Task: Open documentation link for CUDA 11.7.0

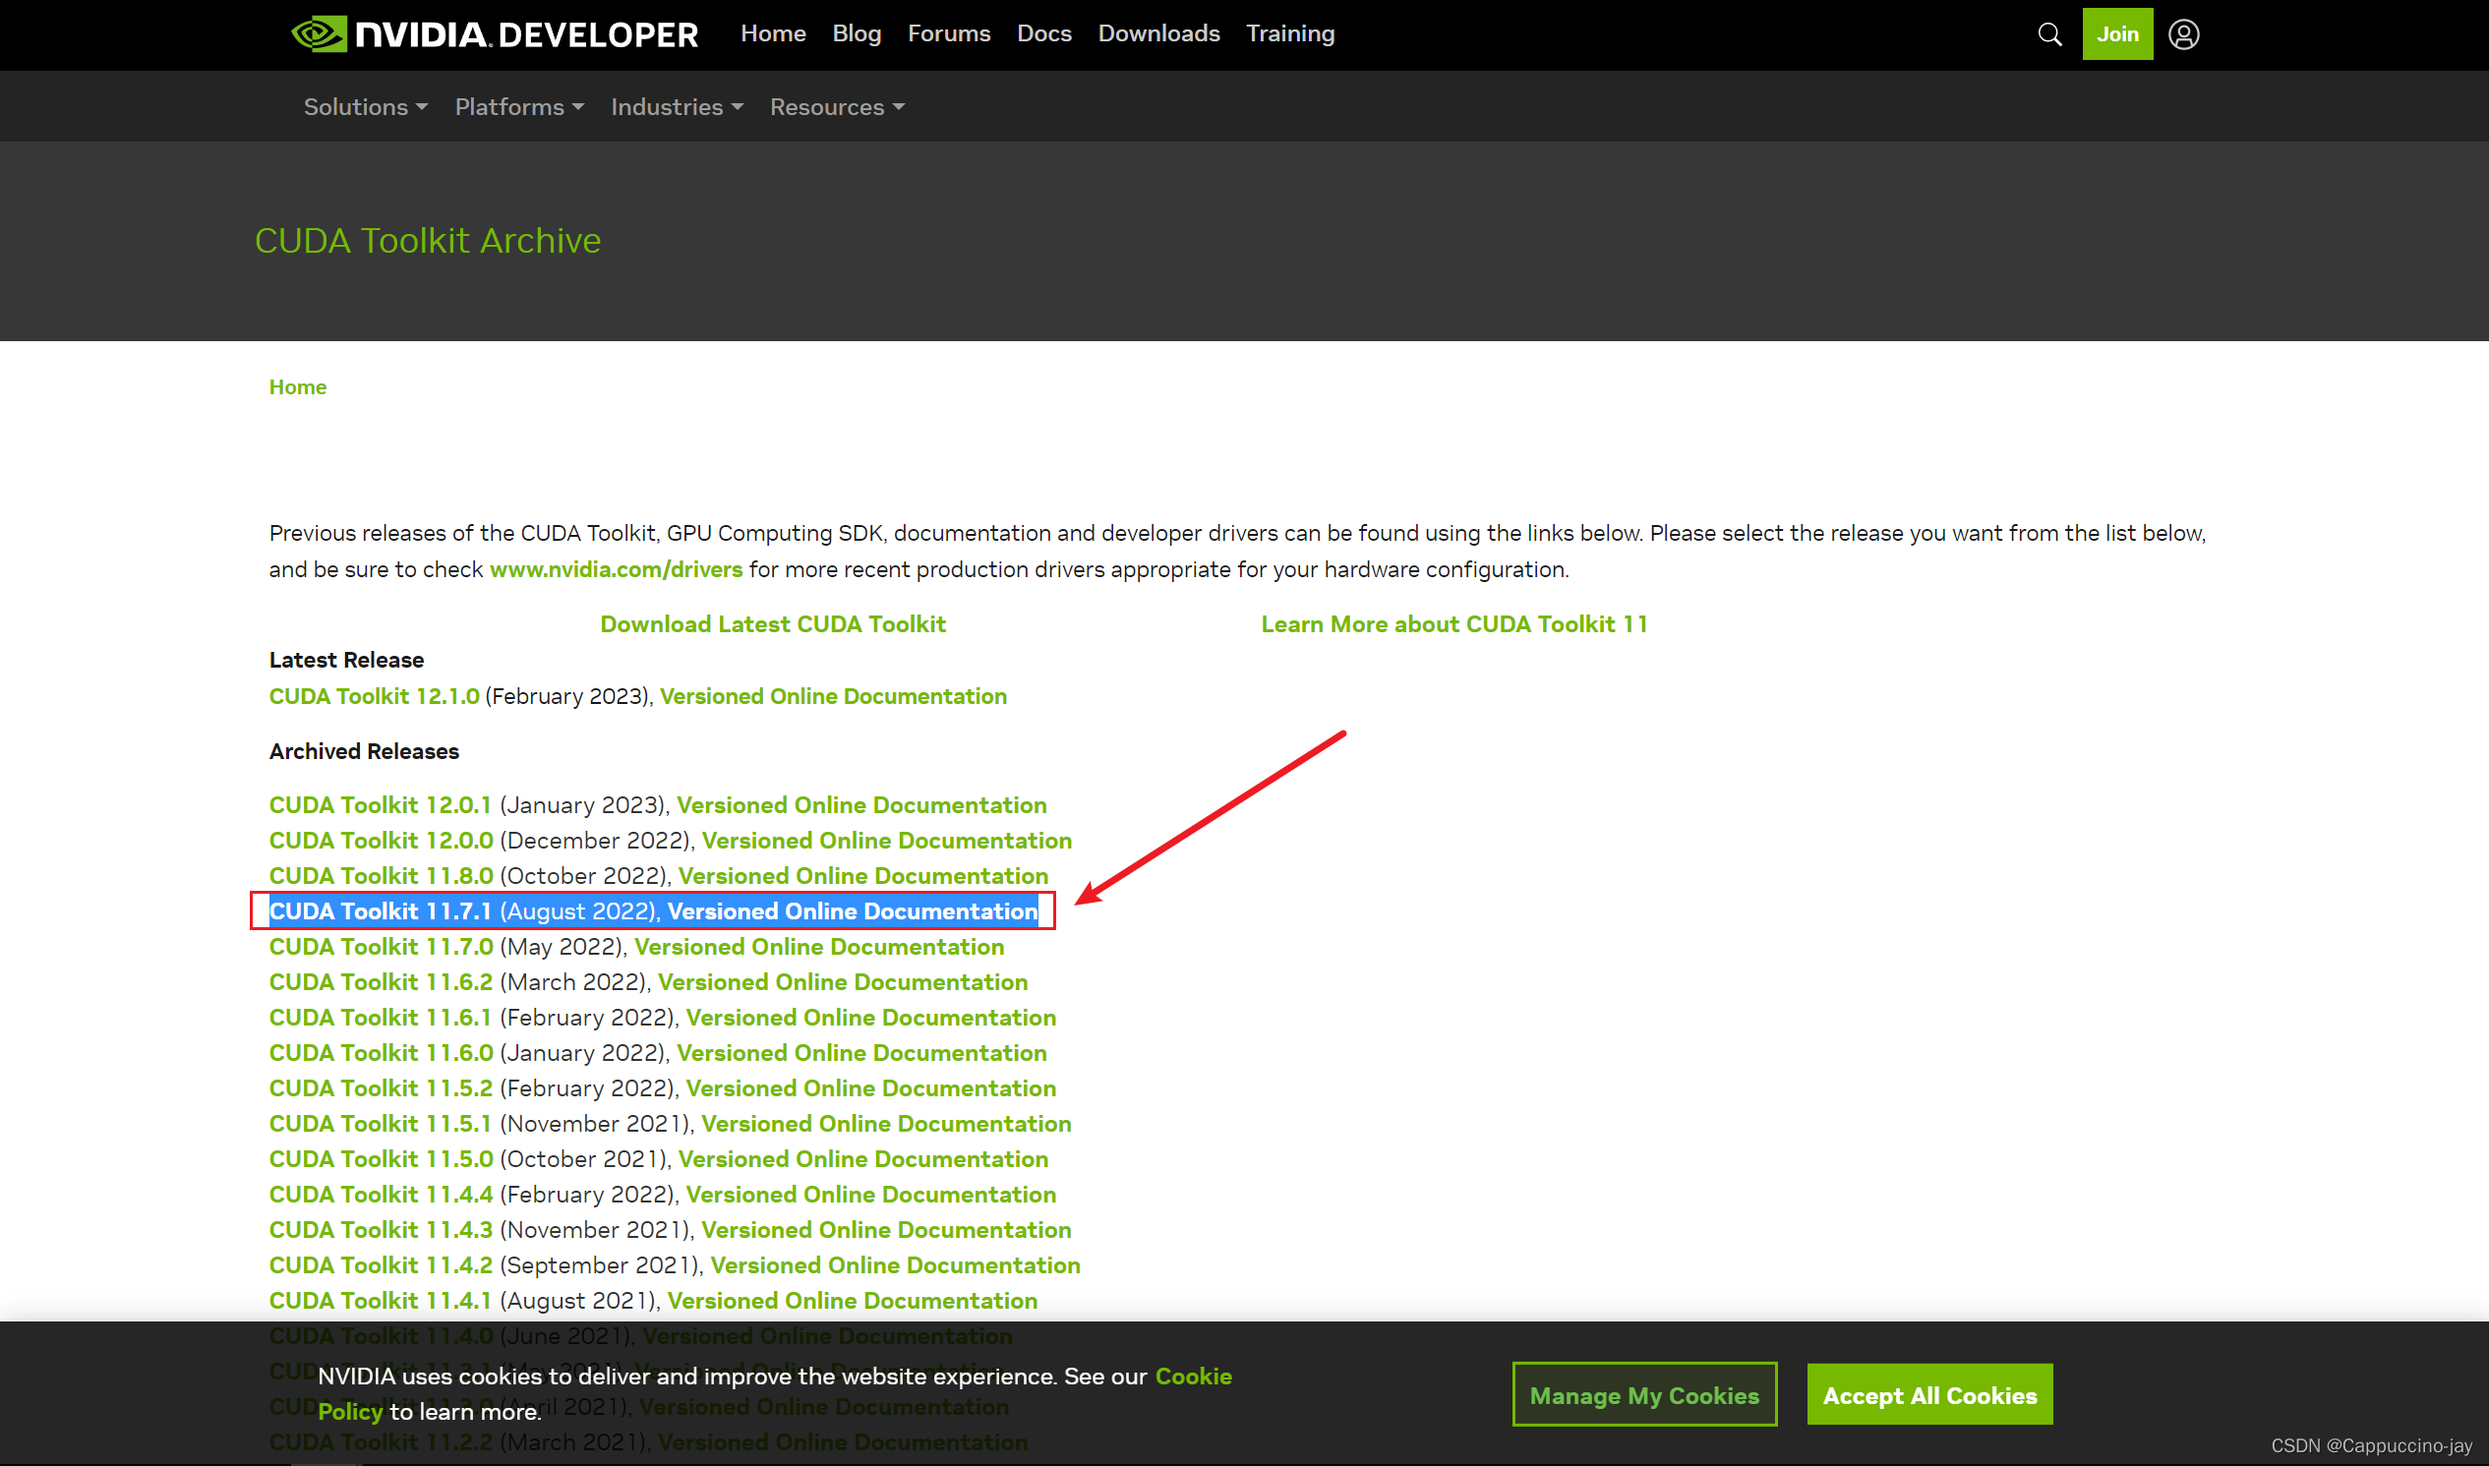Action: pyautogui.click(x=818, y=948)
